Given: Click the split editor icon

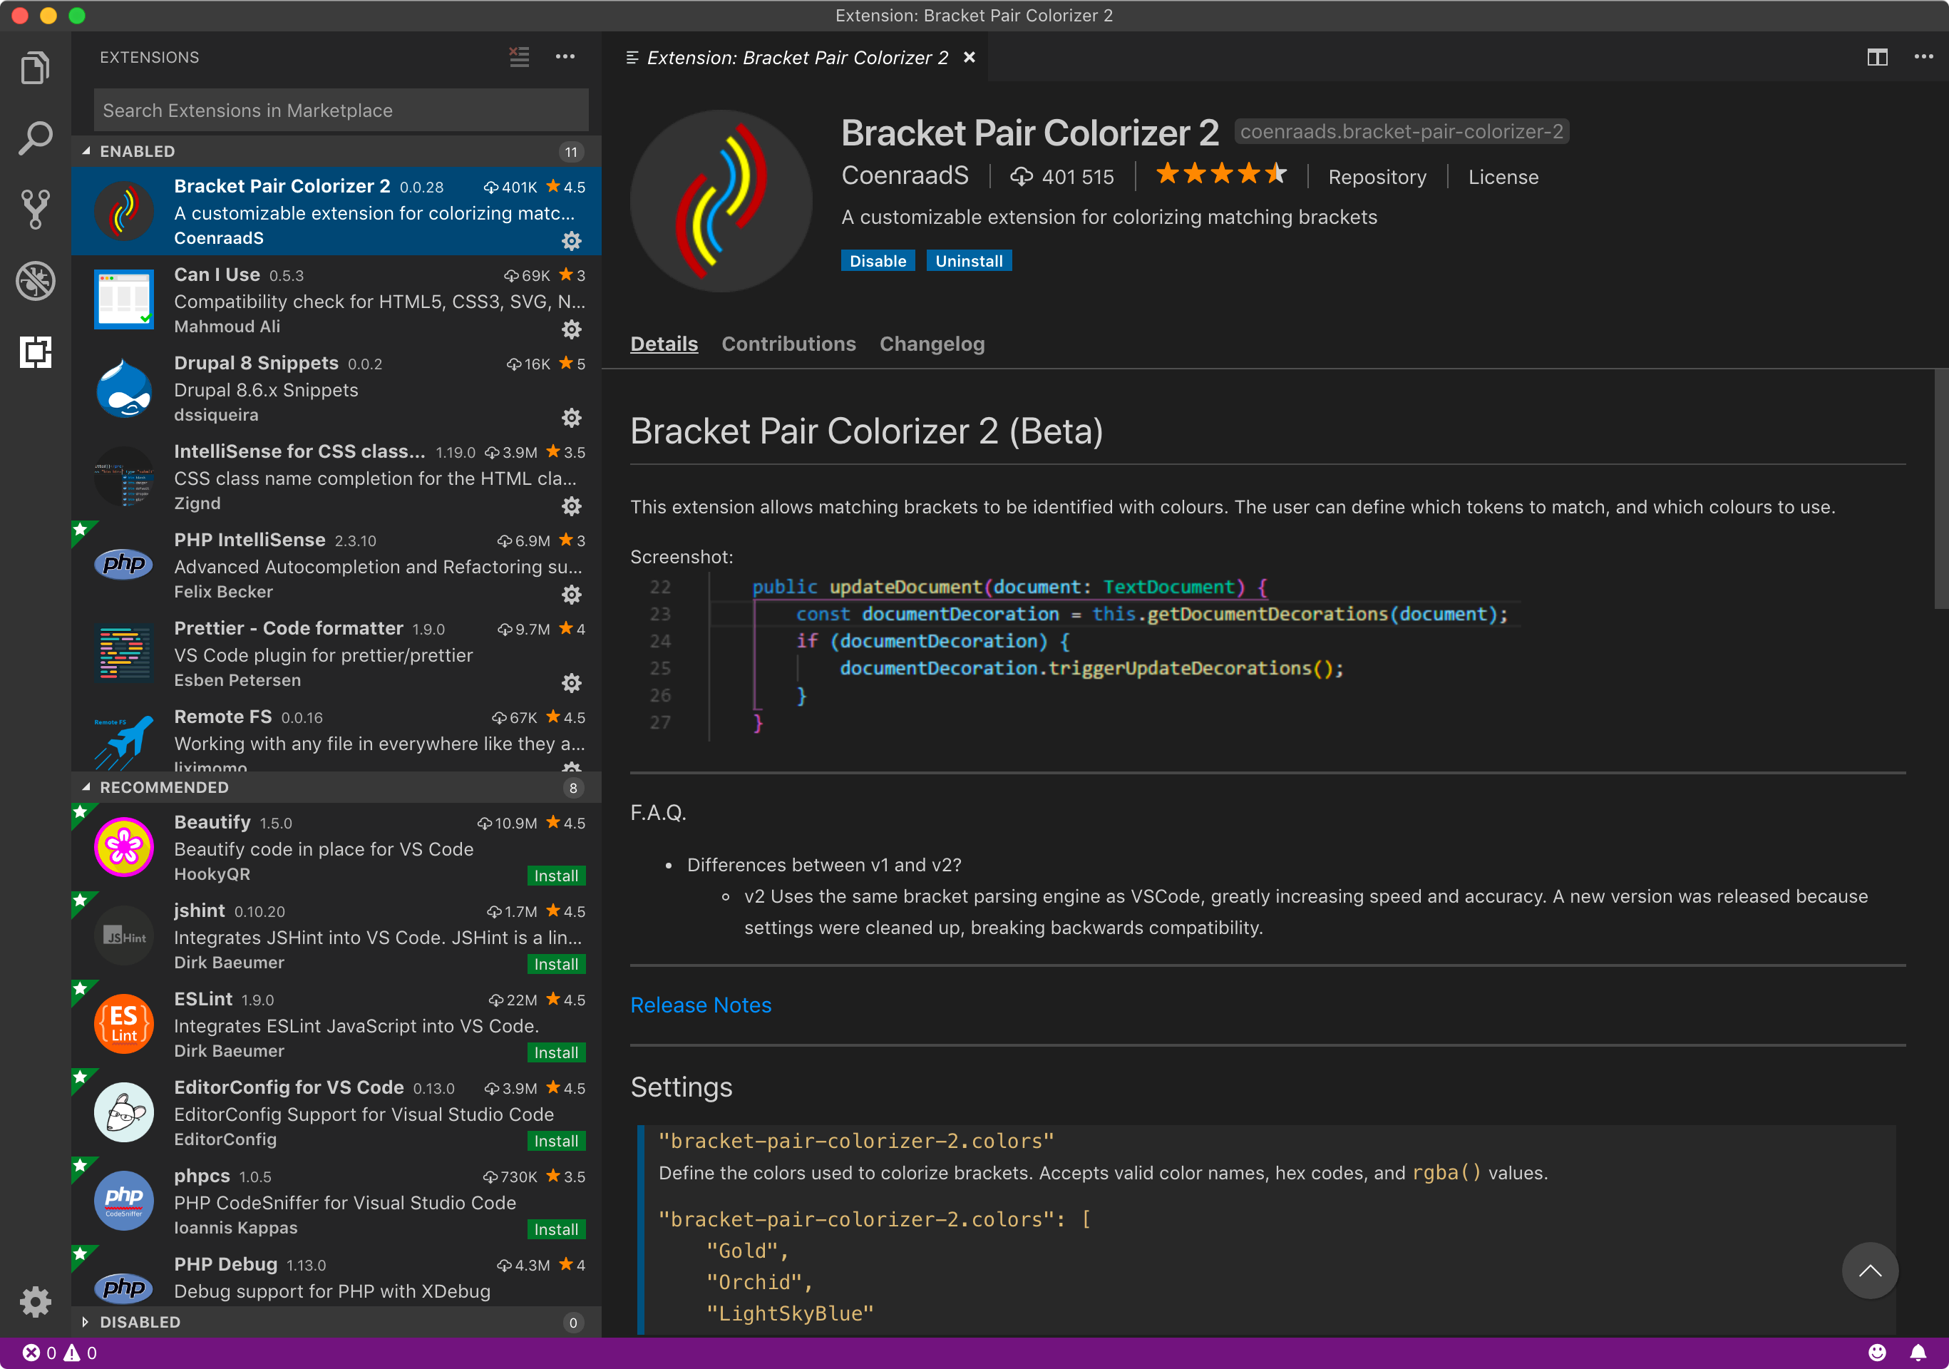Looking at the screenshot, I should (1877, 57).
